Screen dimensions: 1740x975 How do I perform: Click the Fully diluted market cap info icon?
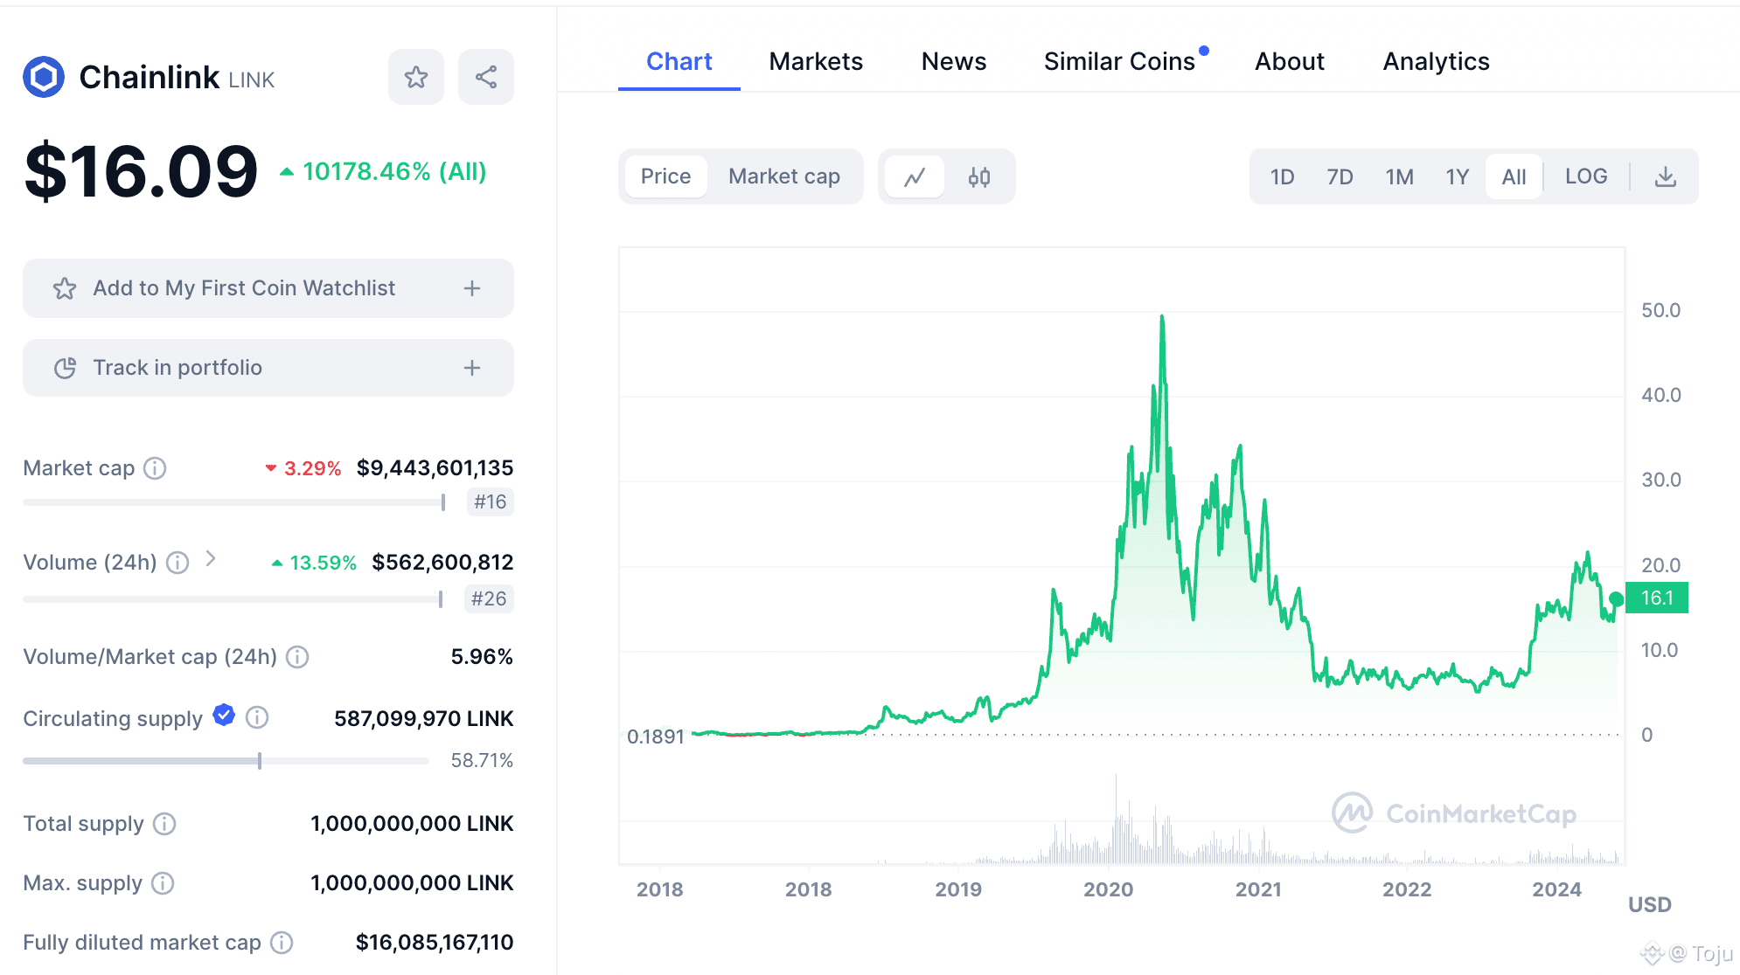tap(282, 943)
